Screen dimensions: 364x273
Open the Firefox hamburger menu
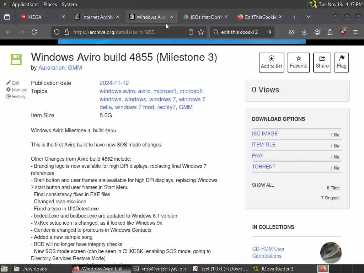click(x=355, y=32)
